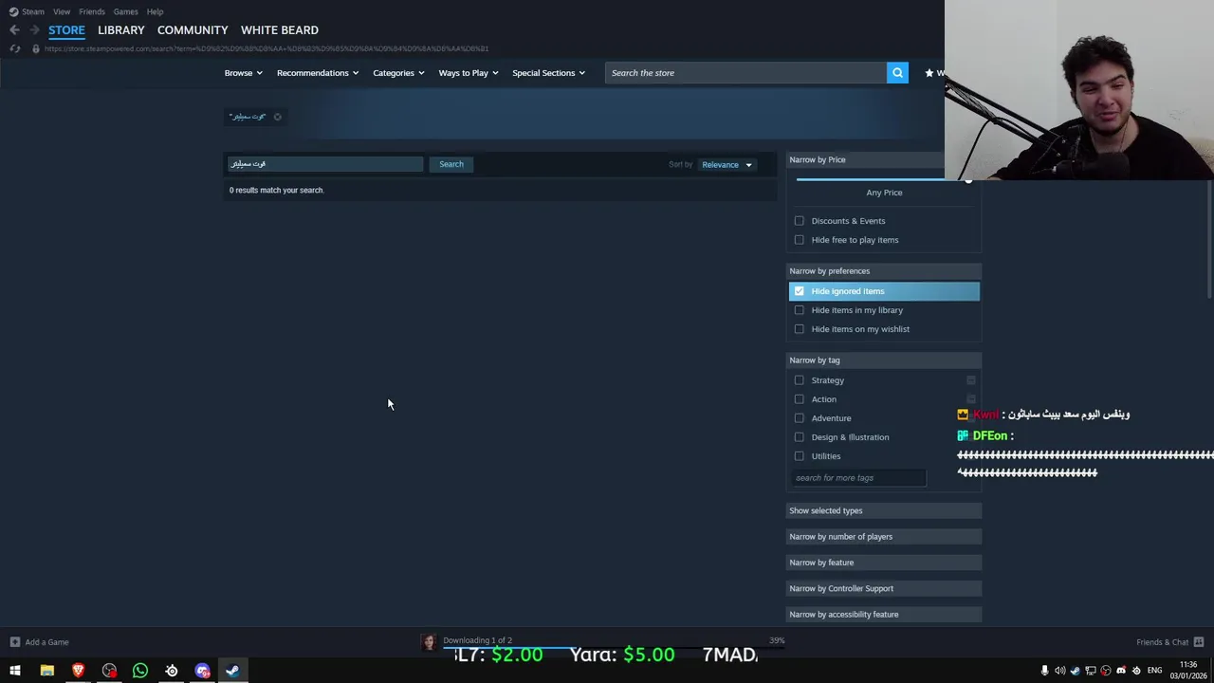Check Hide free to play items
Screen dimensions: 1214x683
(800, 240)
